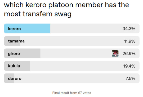
Task: Select the giroro poll option
Action: point(72,53)
